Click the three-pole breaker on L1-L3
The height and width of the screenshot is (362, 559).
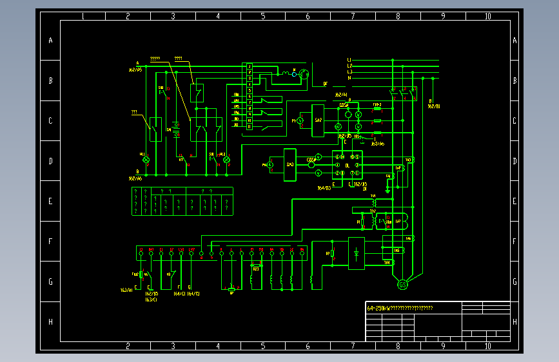click(403, 94)
